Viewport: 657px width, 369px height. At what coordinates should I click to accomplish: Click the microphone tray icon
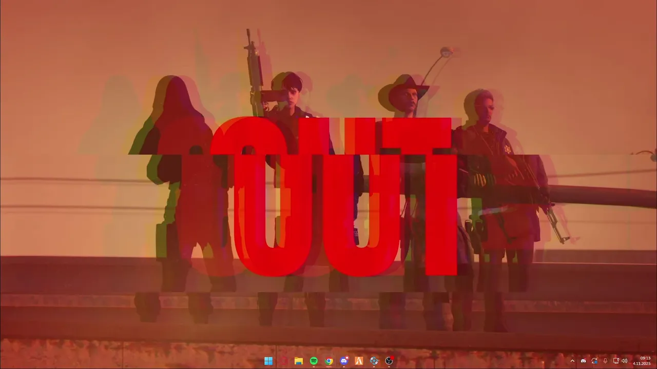[x=605, y=361]
